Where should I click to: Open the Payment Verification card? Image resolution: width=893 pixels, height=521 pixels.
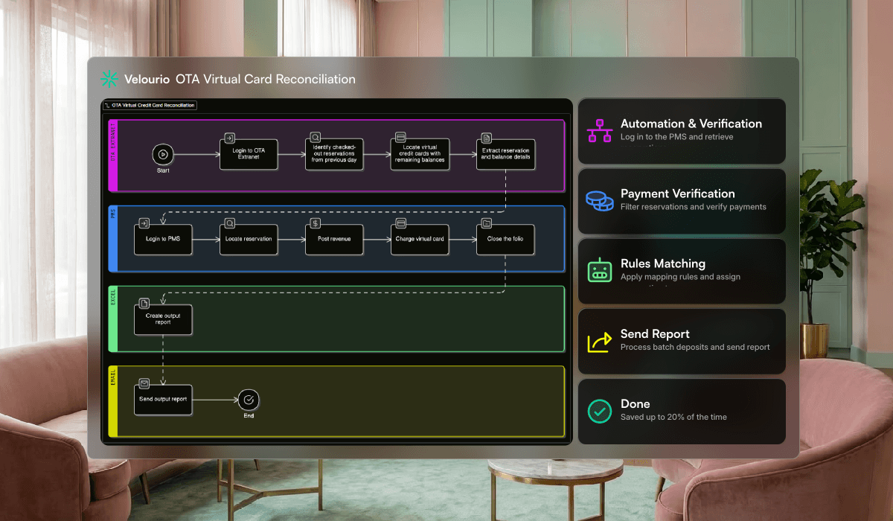(682, 201)
